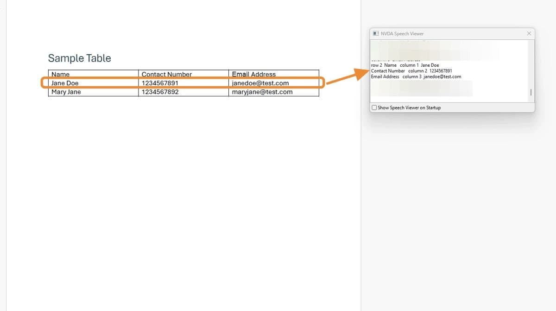The width and height of the screenshot is (556, 311).
Task: Click the Sample Table heading
Action: coord(80,58)
